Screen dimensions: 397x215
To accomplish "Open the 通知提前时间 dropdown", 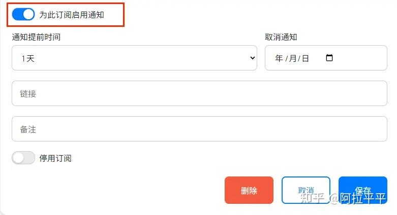I will pyautogui.click(x=134, y=58).
